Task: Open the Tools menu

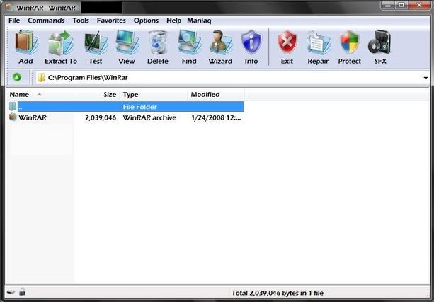Action: pyautogui.click(x=81, y=21)
